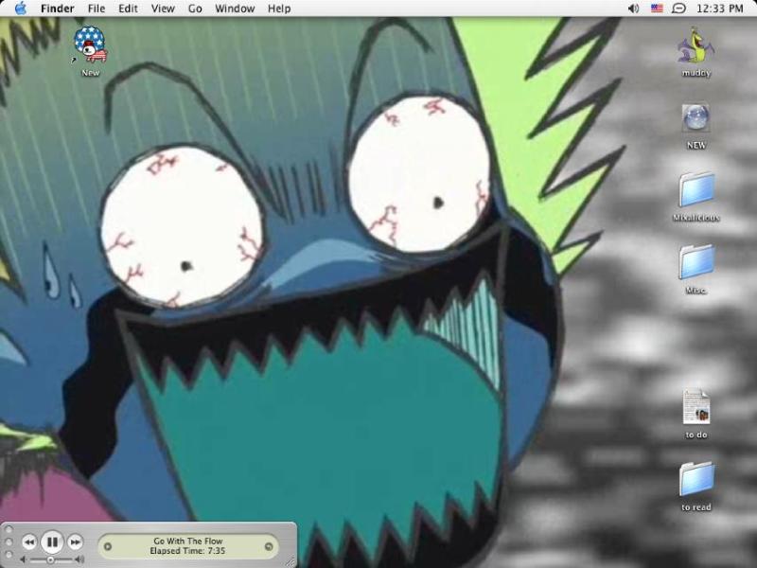Open the Finder application menu
Screen dimensions: 757x568
pos(57,9)
